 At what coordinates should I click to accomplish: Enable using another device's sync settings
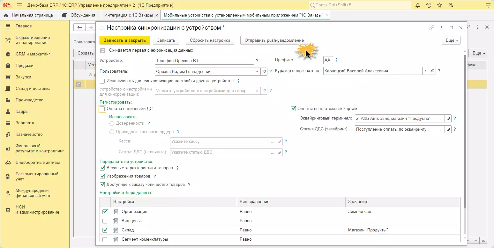click(x=102, y=81)
